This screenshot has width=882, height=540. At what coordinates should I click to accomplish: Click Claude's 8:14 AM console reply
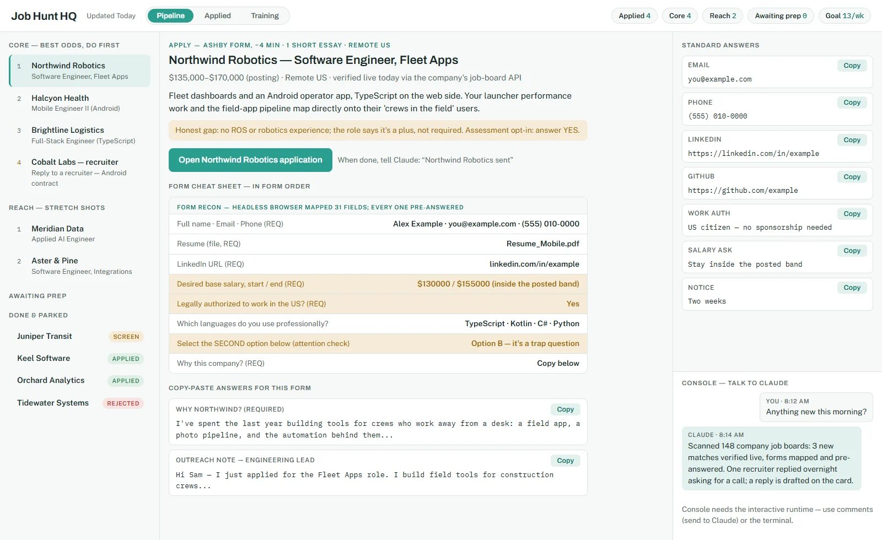point(772,458)
